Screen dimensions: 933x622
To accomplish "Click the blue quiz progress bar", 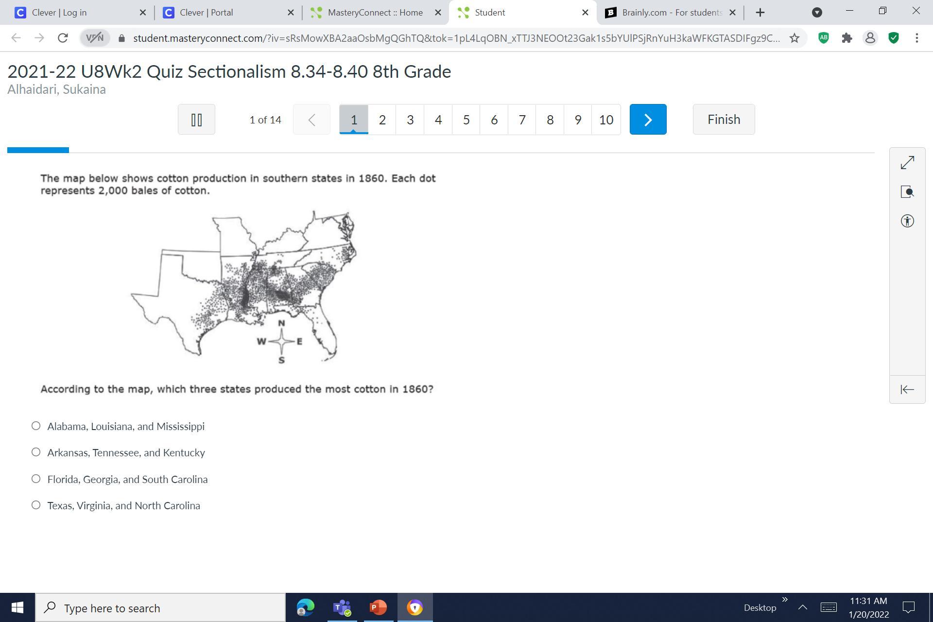I will [x=38, y=150].
